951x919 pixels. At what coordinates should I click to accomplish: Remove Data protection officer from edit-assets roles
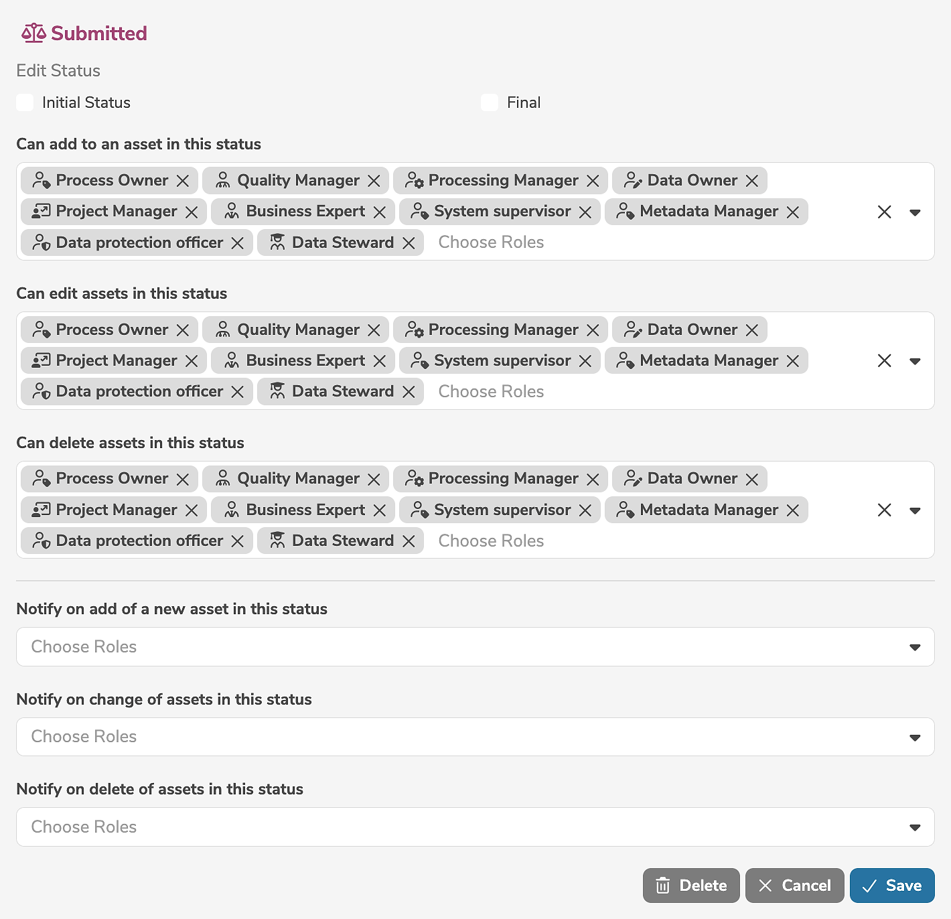238,392
